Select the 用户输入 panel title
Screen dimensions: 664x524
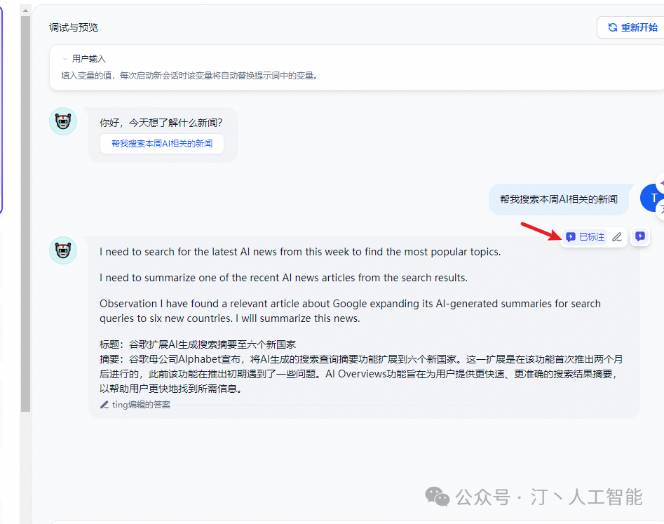pos(88,58)
